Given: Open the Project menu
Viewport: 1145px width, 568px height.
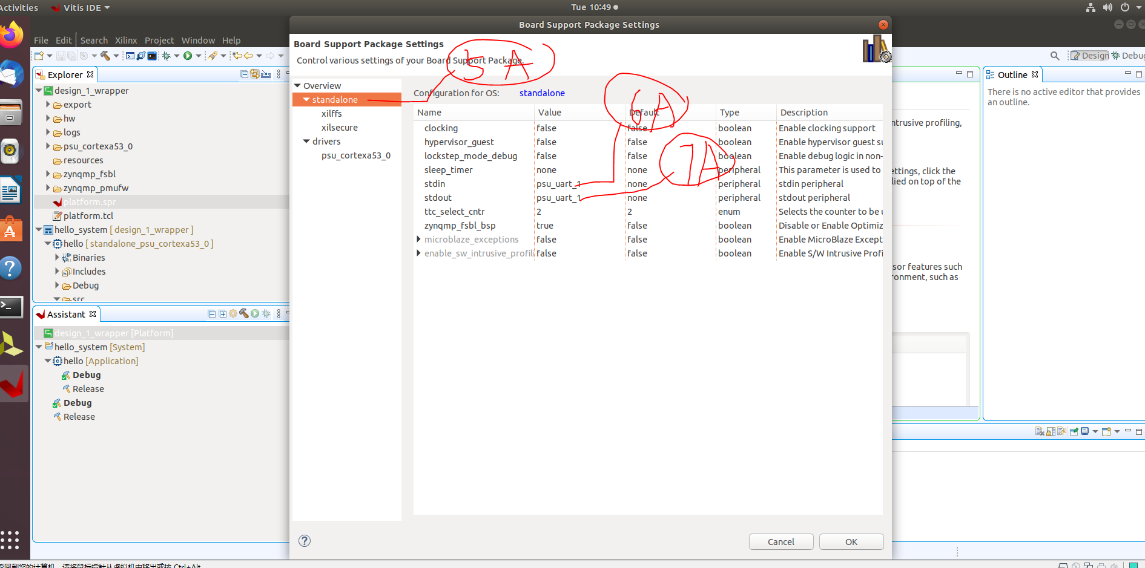Looking at the screenshot, I should (159, 41).
